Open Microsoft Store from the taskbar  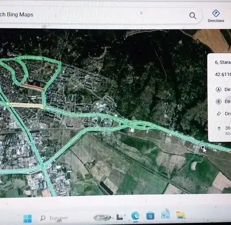(150, 216)
